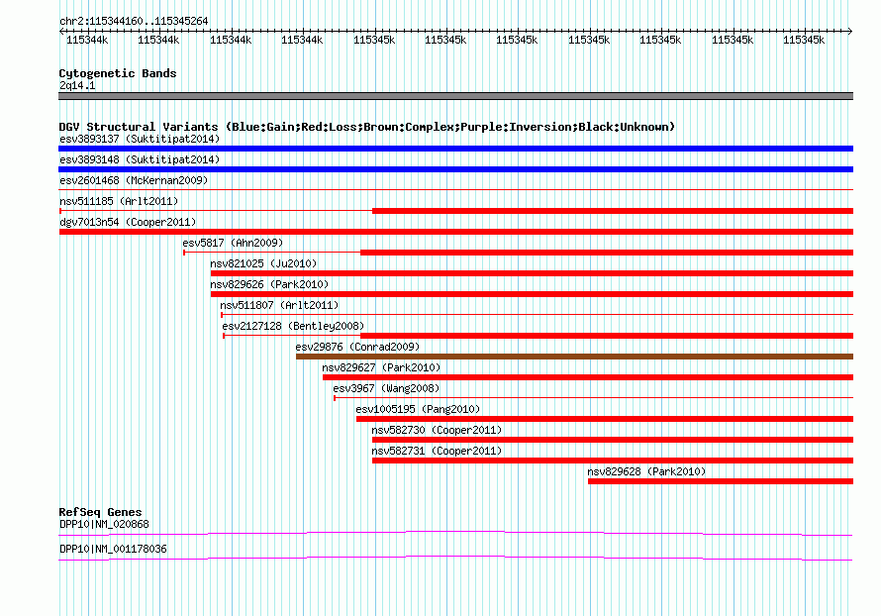This screenshot has width=881, height=616.
Task: Click the RefSeq Genes track title
Action: [100, 512]
